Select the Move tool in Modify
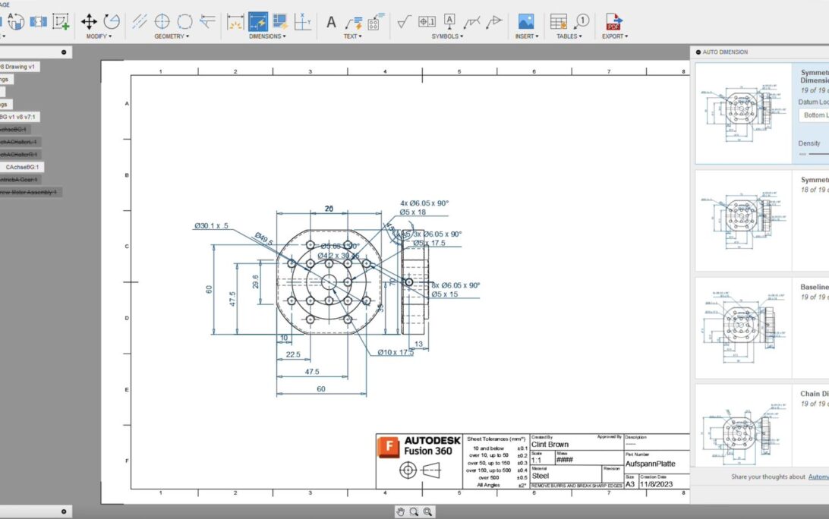The width and height of the screenshot is (829, 519). [89, 21]
